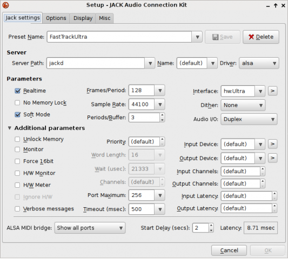288x259 pixels.
Task: Click into the Server Path jackd field
Action: [x=96, y=63]
